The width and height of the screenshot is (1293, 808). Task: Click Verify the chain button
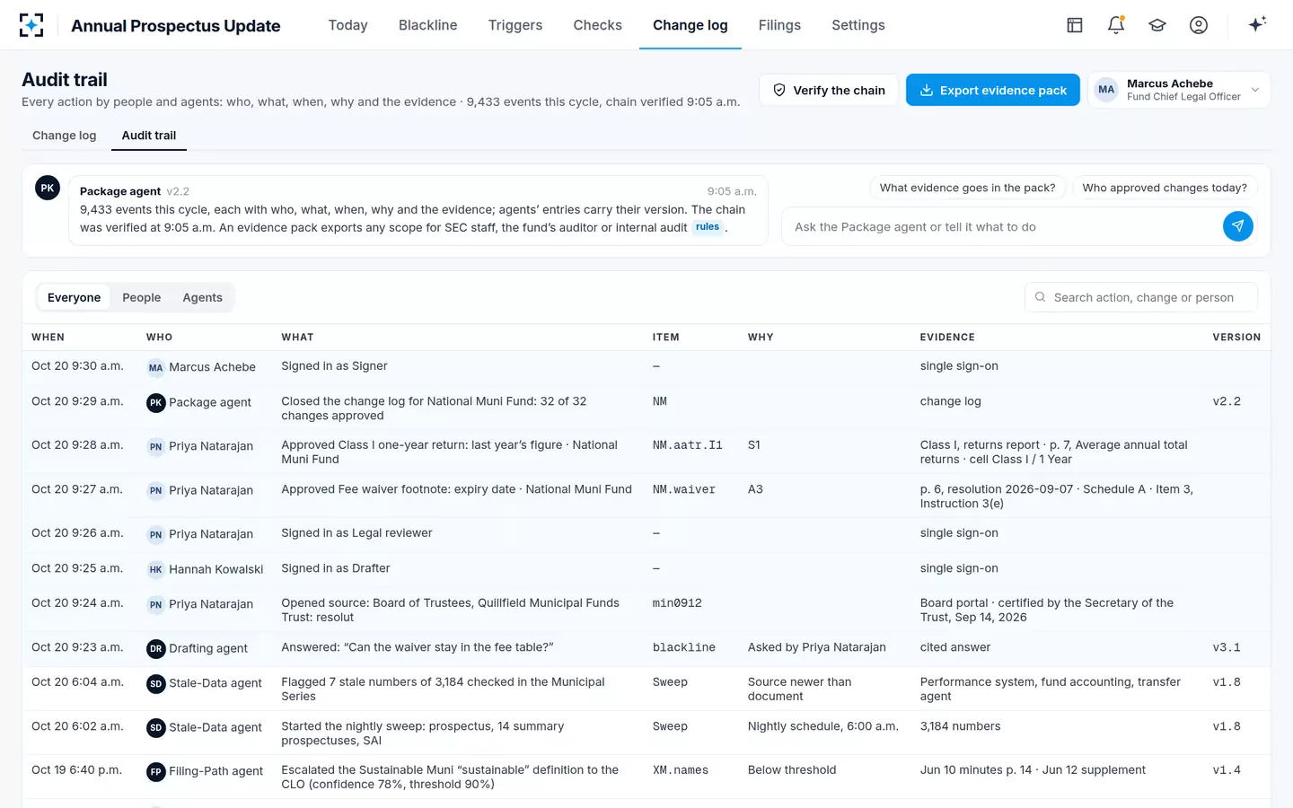click(x=829, y=90)
